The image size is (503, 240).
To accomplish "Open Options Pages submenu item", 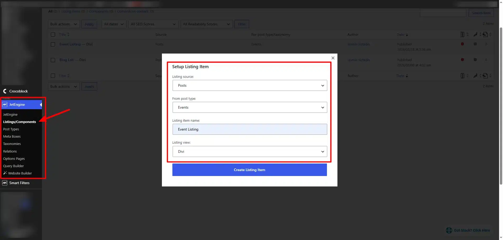I will click(14, 159).
